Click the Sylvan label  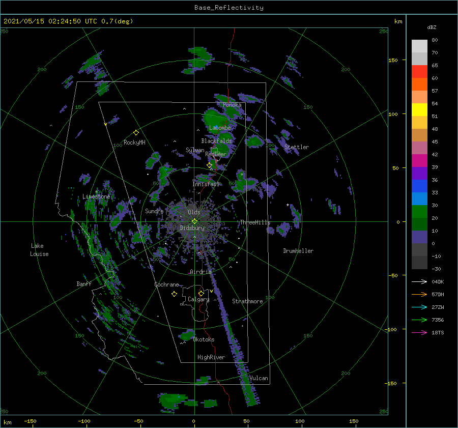click(x=195, y=150)
